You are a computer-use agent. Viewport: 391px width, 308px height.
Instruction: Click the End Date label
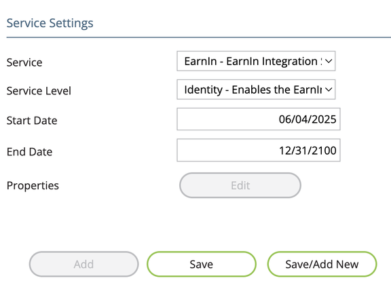29,152
